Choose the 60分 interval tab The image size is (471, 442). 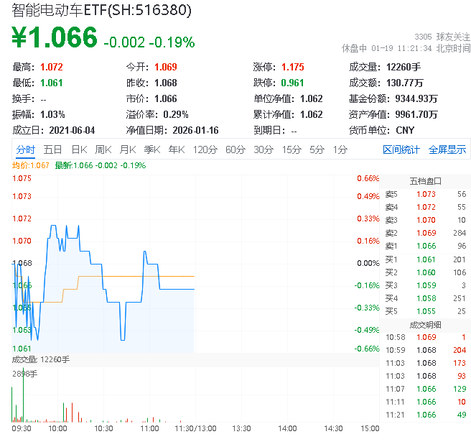235,149
